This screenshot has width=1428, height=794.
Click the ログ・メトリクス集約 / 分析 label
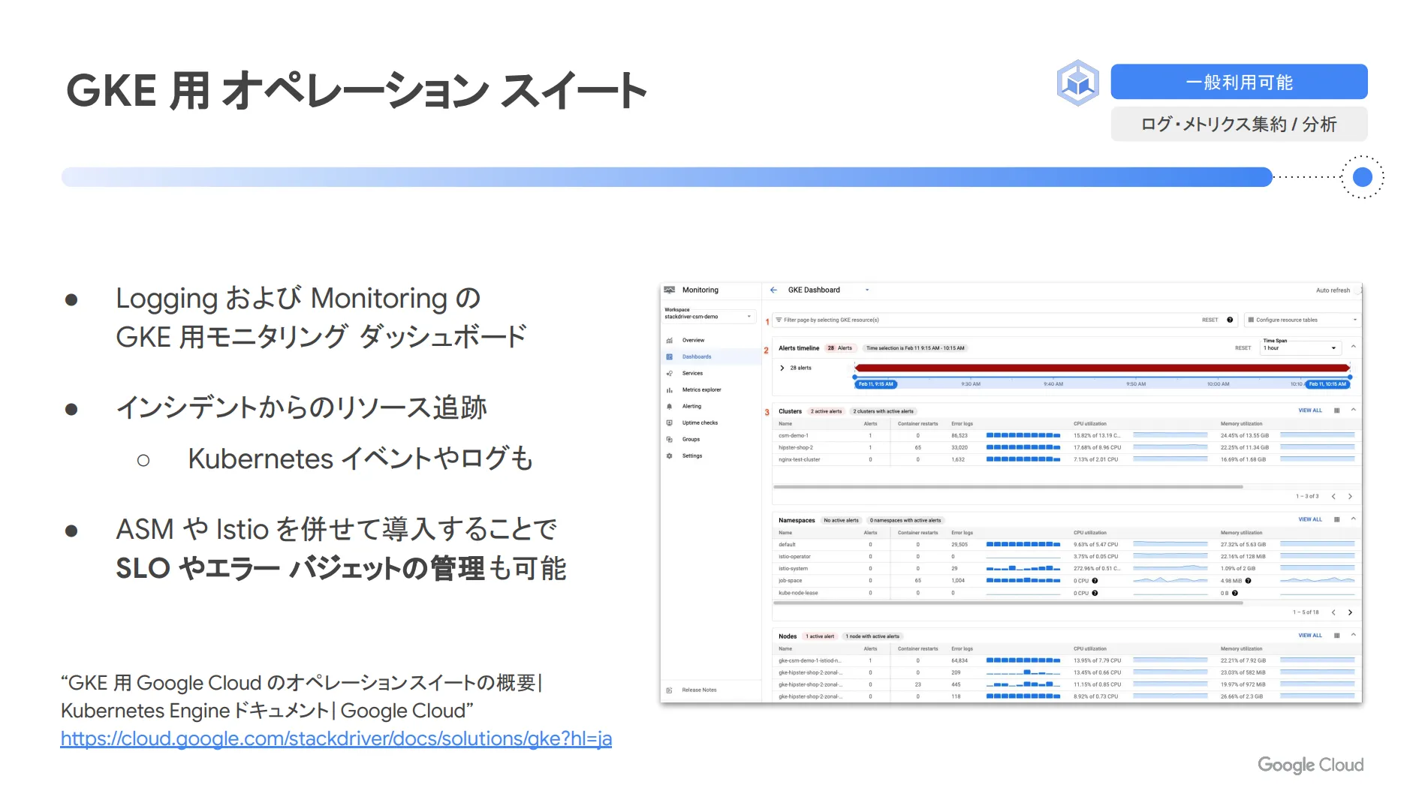click(x=1239, y=124)
